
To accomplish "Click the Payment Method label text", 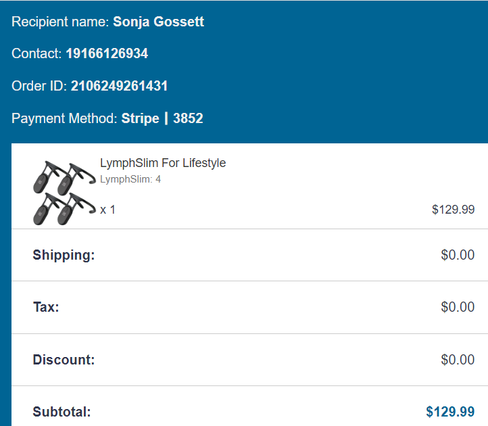I will 65,118.
